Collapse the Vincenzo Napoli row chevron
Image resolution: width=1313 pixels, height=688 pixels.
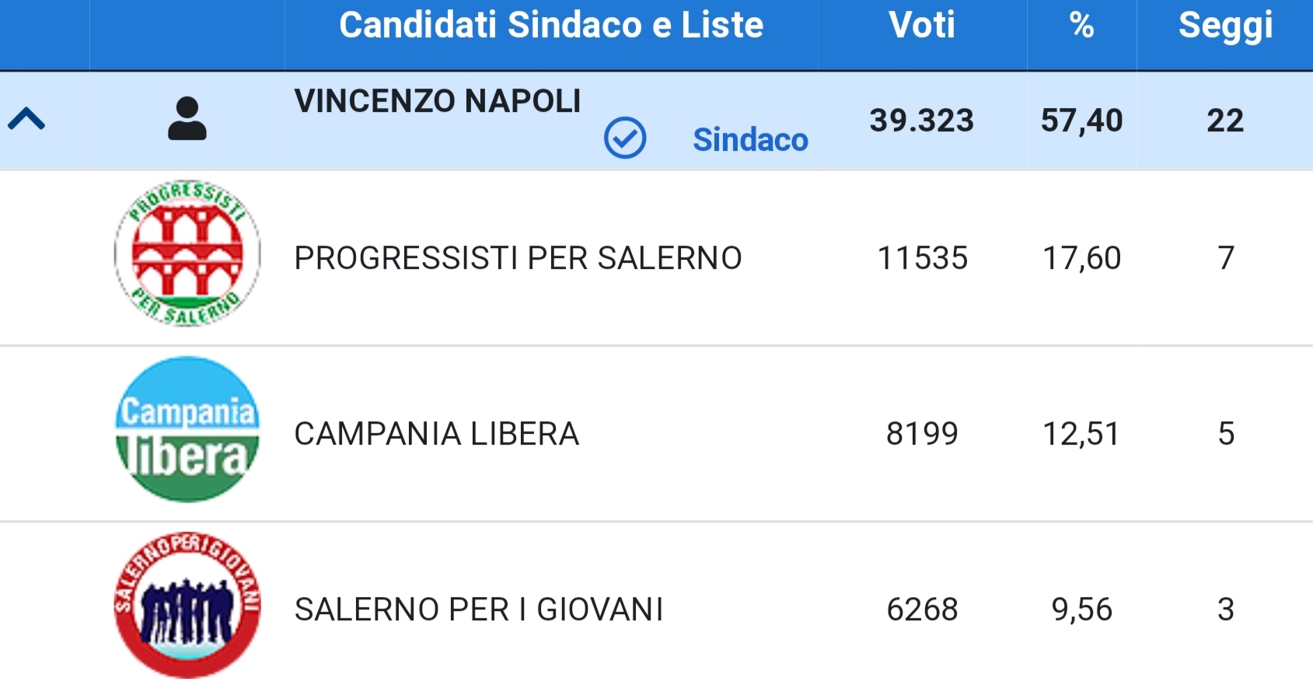[x=26, y=119]
